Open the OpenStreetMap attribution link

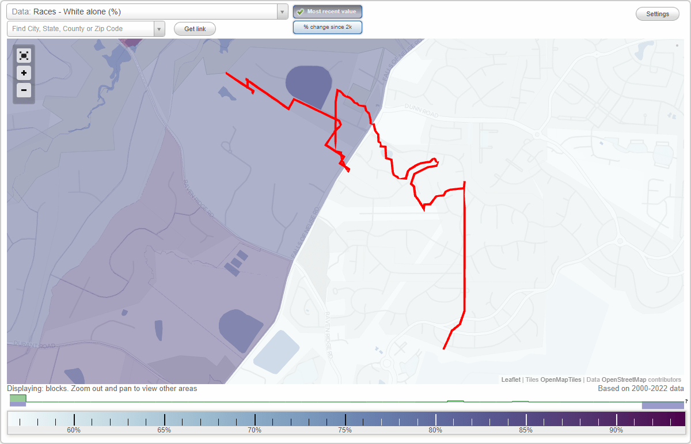[x=624, y=380]
